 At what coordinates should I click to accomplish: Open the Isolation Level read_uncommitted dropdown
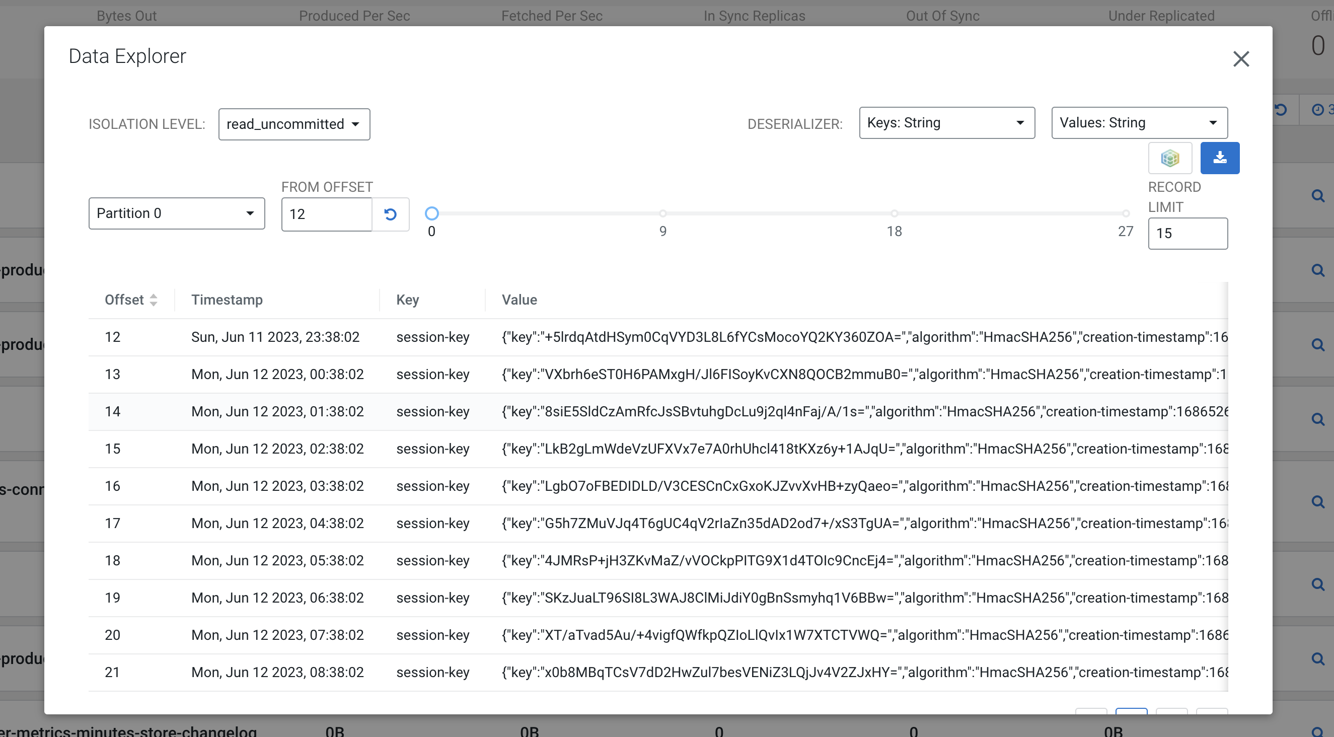293,124
